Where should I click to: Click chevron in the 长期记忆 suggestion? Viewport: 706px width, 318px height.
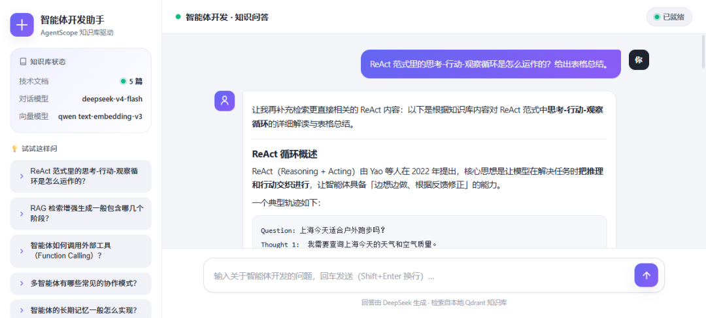coord(22,310)
